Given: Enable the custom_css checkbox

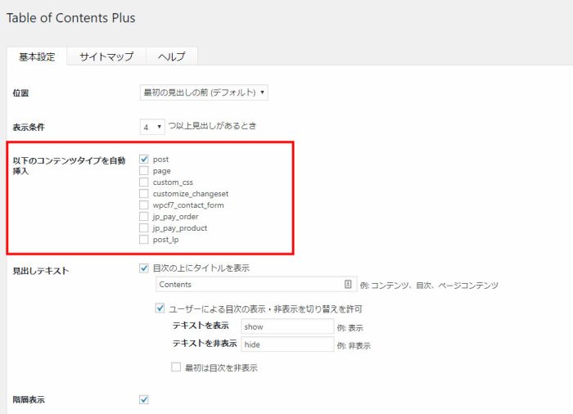Looking at the screenshot, I should tap(144, 182).
